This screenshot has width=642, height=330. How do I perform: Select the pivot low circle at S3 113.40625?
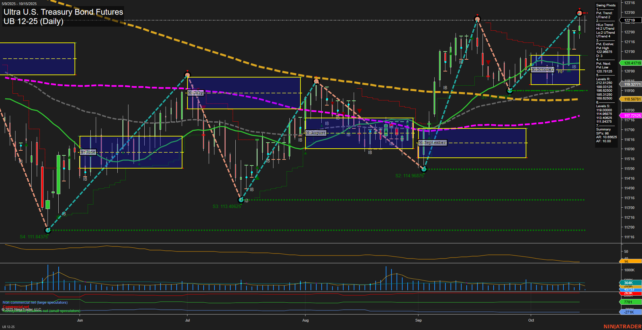coord(241,200)
